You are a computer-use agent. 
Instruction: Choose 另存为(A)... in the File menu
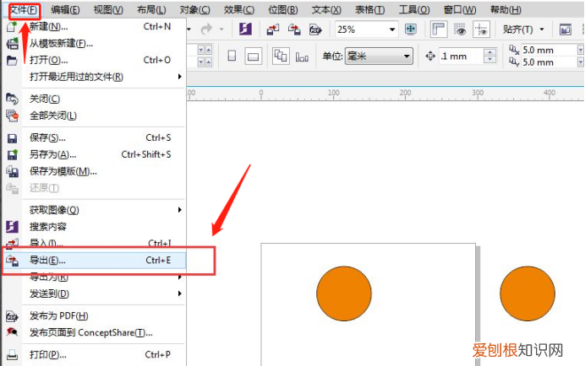[52, 154]
